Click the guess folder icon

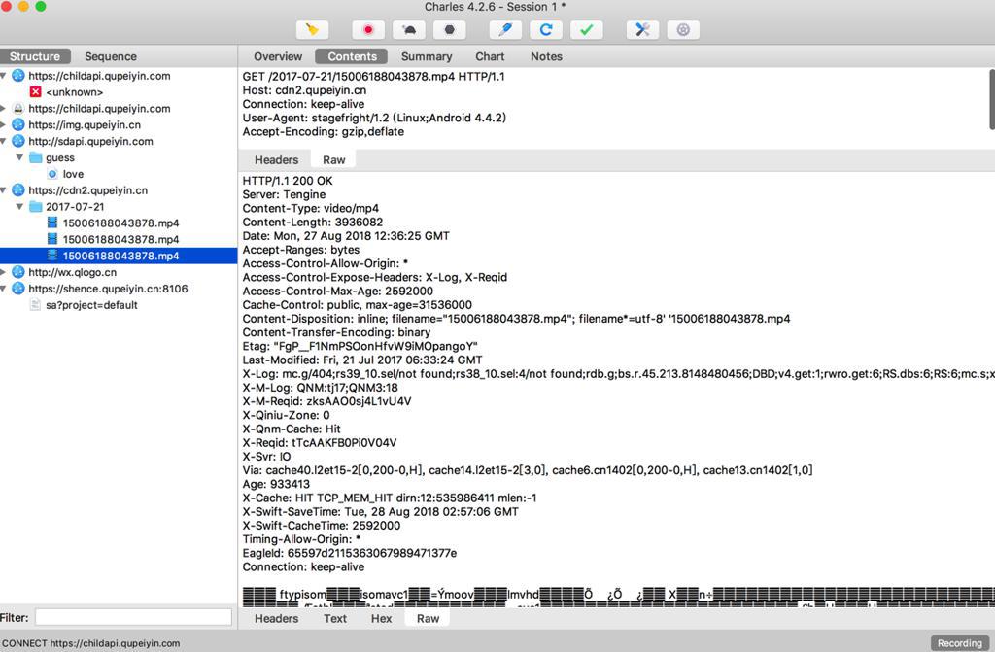click(x=36, y=157)
